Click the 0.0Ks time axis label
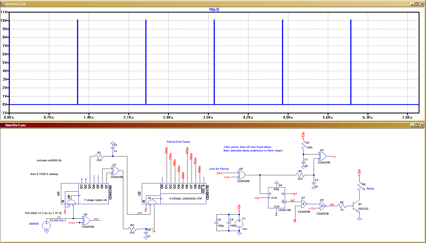The width and height of the screenshot is (426, 243). pos(9,117)
